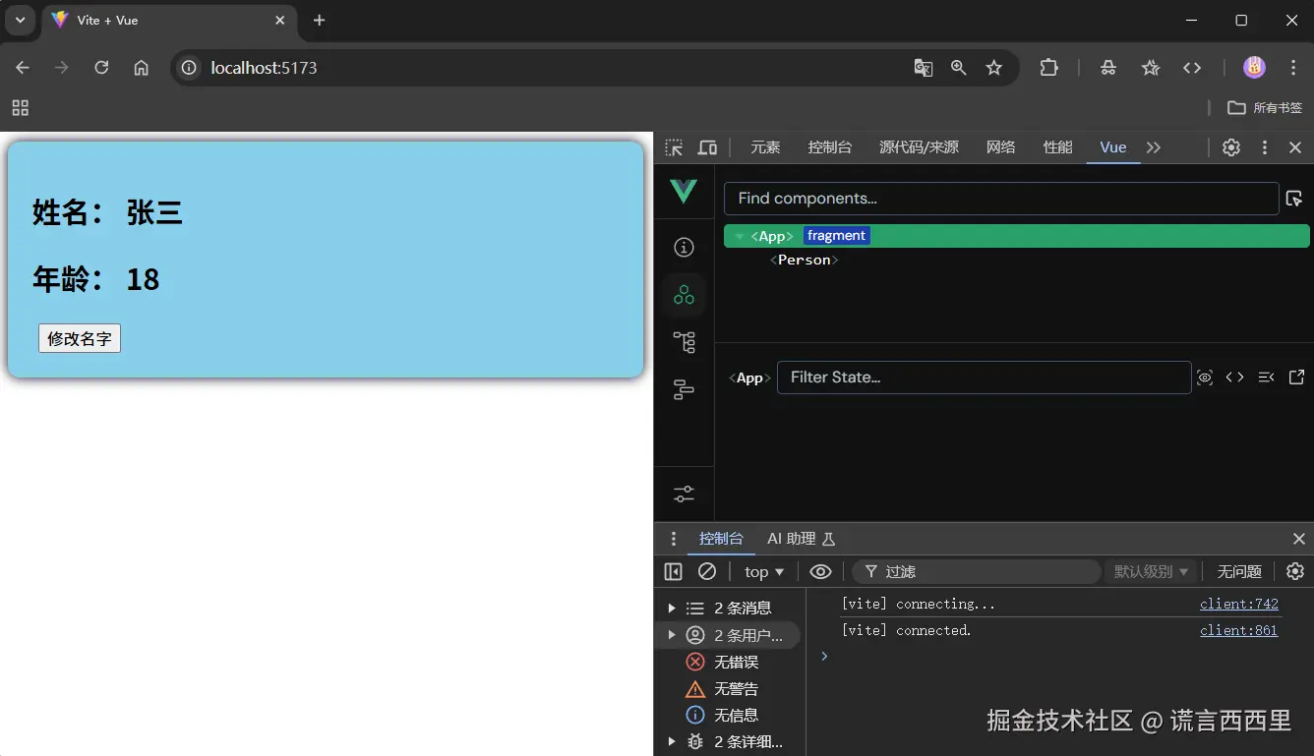Open console settings gear
This screenshot has height=756, width=1314.
pyautogui.click(x=1295, y=571)
